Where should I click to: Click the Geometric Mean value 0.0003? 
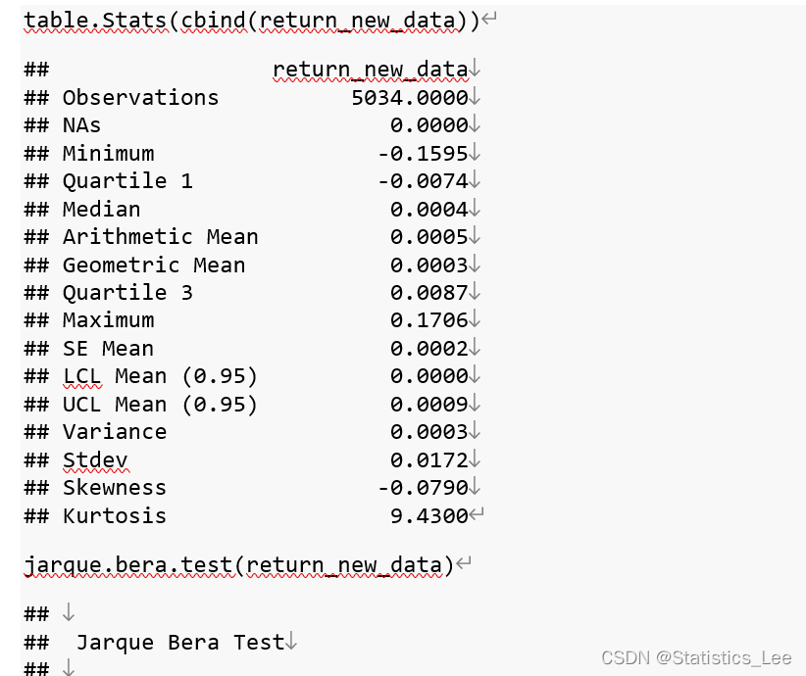tap(429, 266)
